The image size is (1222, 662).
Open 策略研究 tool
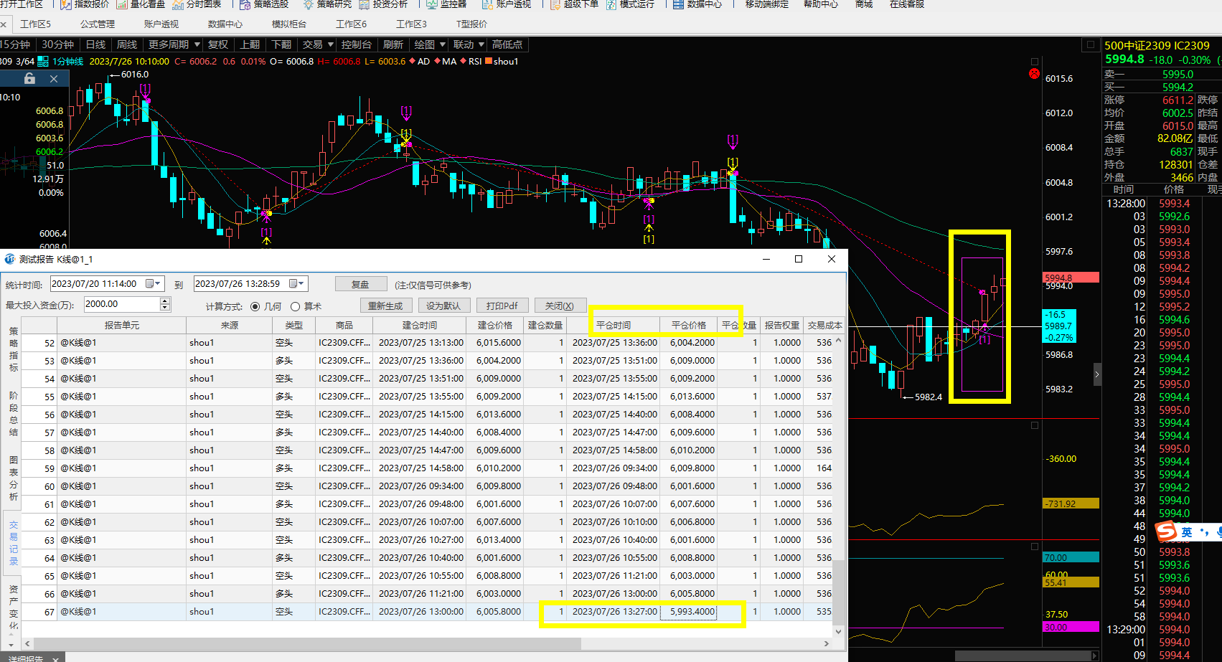(327, 4)
